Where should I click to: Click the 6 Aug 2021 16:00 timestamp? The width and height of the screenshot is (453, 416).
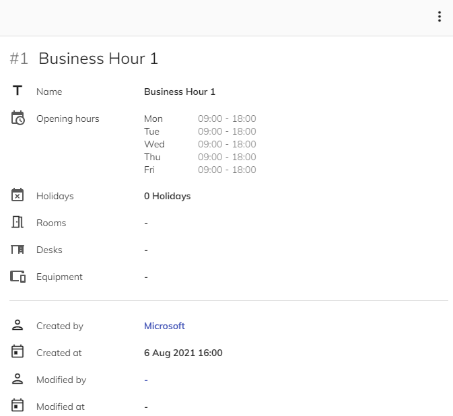(183, 353)
